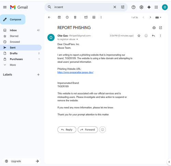Delete this email with trash icon
The height and width of the screenshot is (166, 171).
(75, 17)
